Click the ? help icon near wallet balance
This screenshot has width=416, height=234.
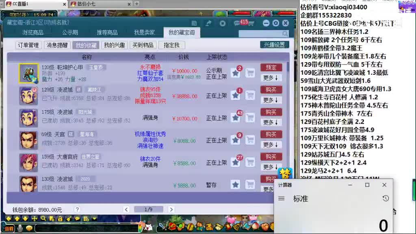77,209
